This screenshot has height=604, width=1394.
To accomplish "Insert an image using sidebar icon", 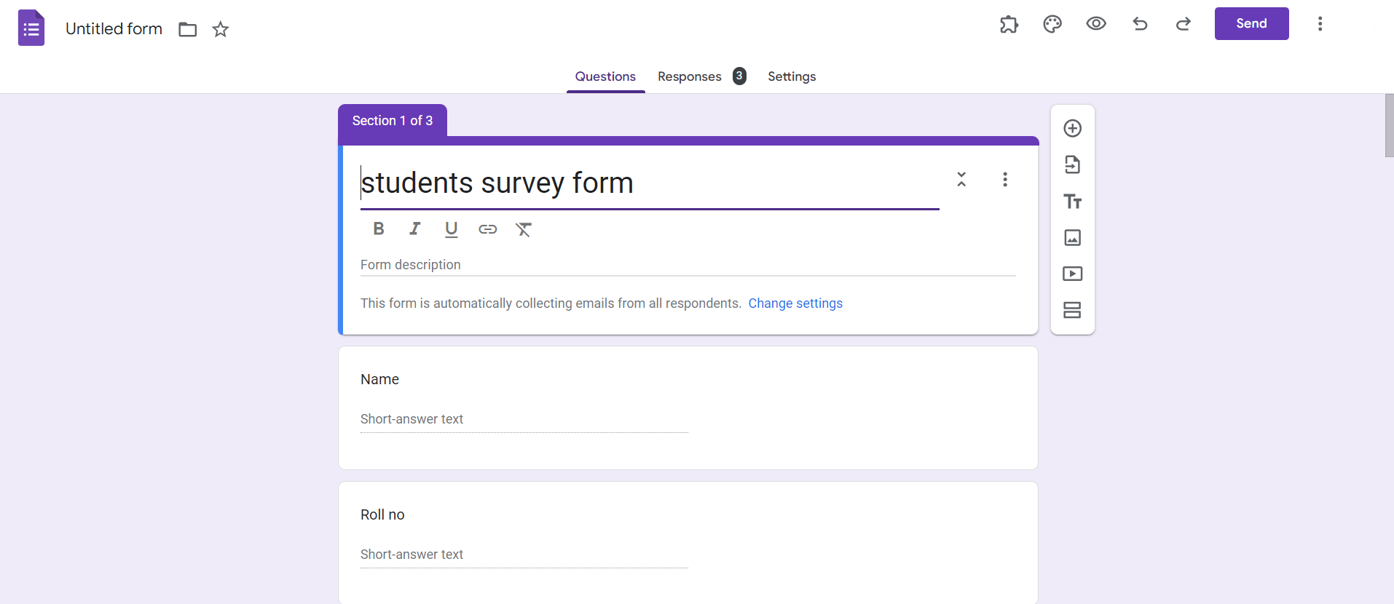I will [x=1072, y=238].
